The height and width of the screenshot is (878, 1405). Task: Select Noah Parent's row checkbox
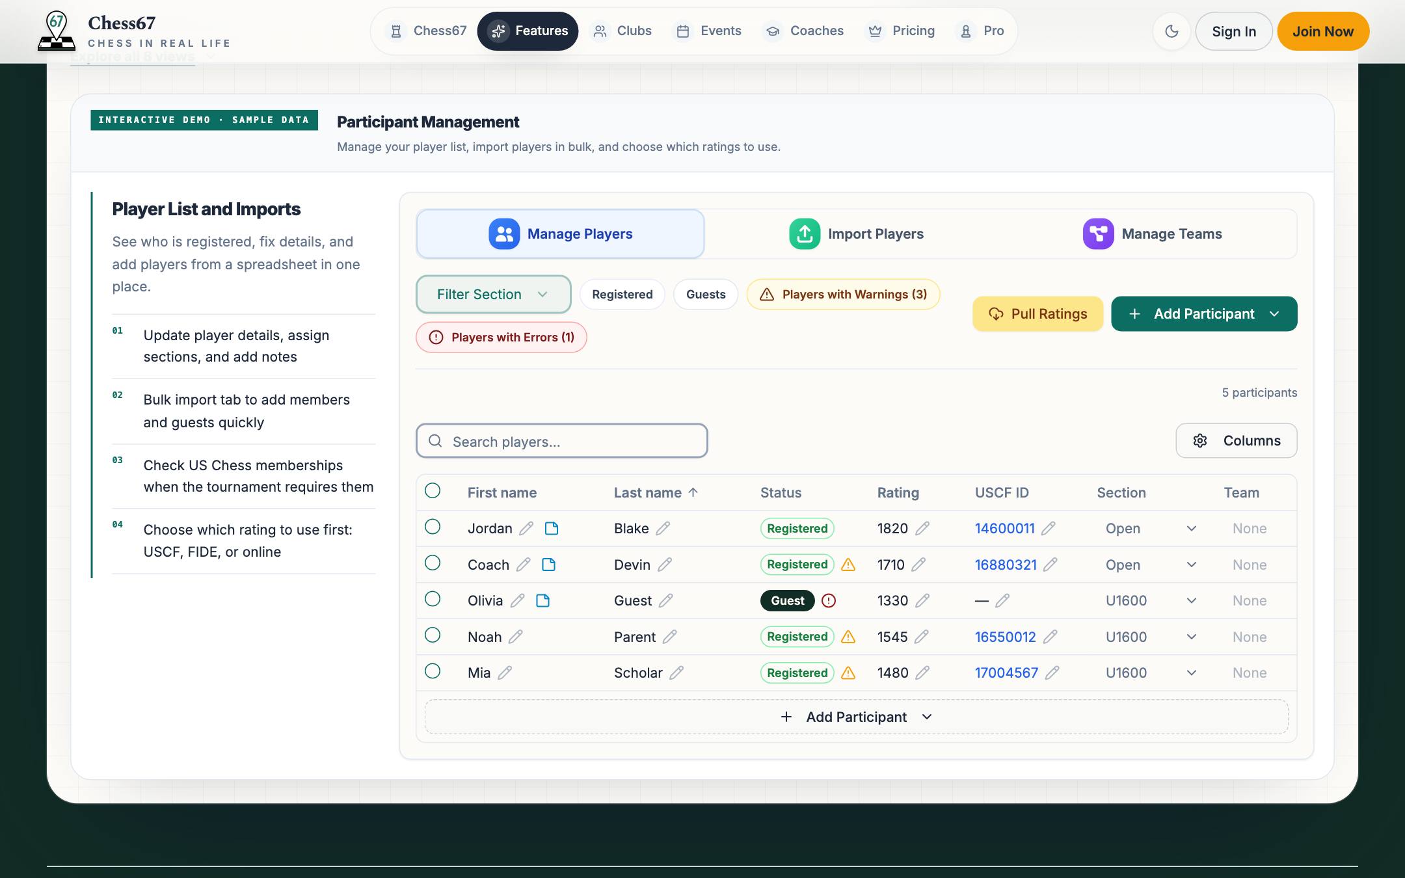(433, 635)
